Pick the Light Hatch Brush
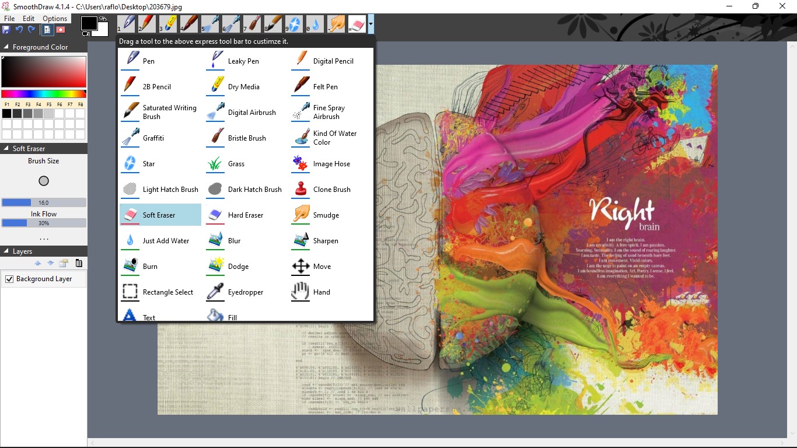This screenshot has width=797, height=448. coord(160,189)
